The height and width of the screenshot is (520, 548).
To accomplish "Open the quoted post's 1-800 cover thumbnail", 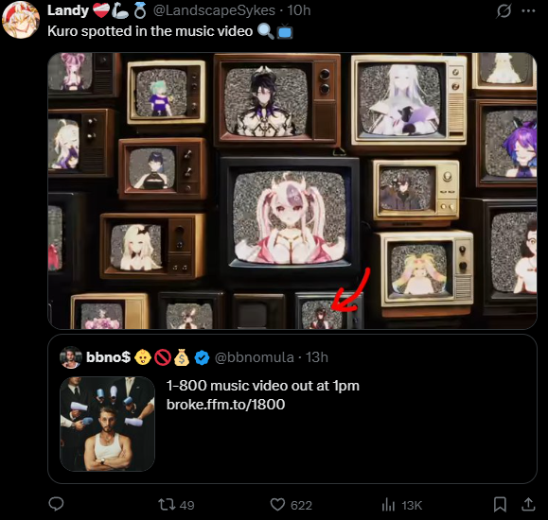I will tap(107, 424).
